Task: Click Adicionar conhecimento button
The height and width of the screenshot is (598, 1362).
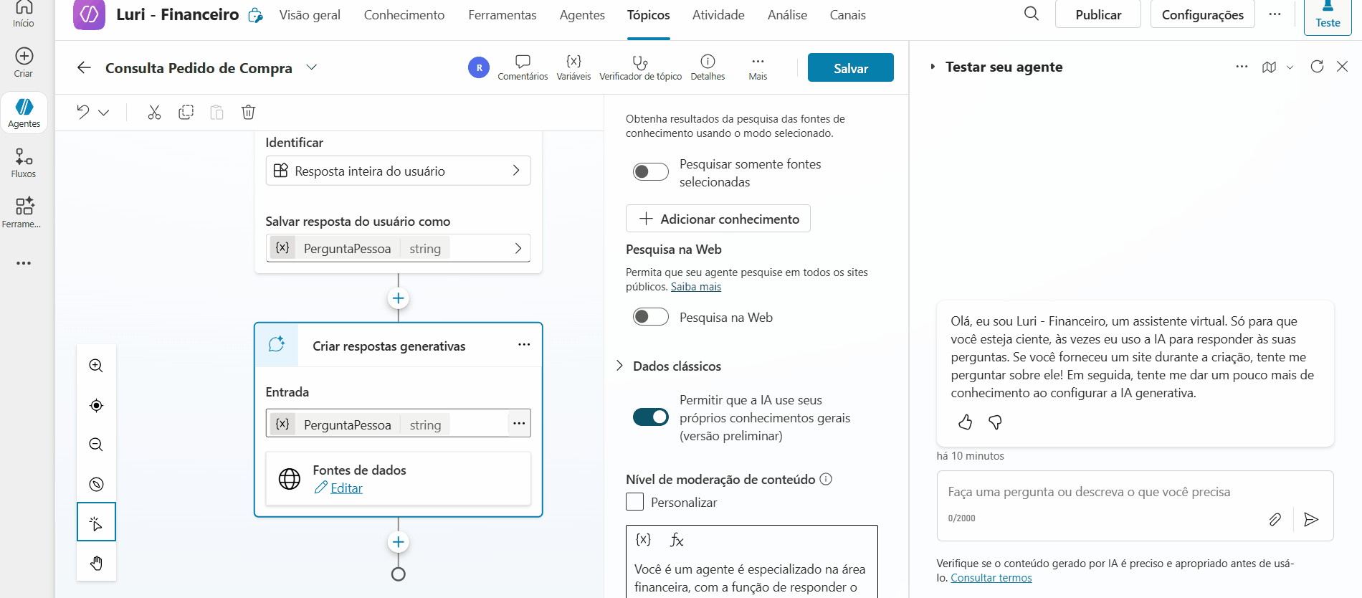Action: click(x=718, y=219)
